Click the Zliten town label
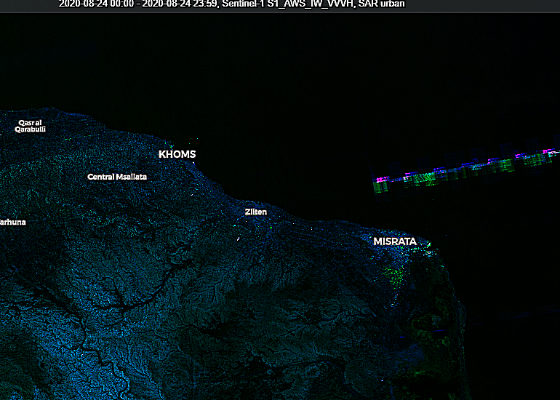 [255, 212]
